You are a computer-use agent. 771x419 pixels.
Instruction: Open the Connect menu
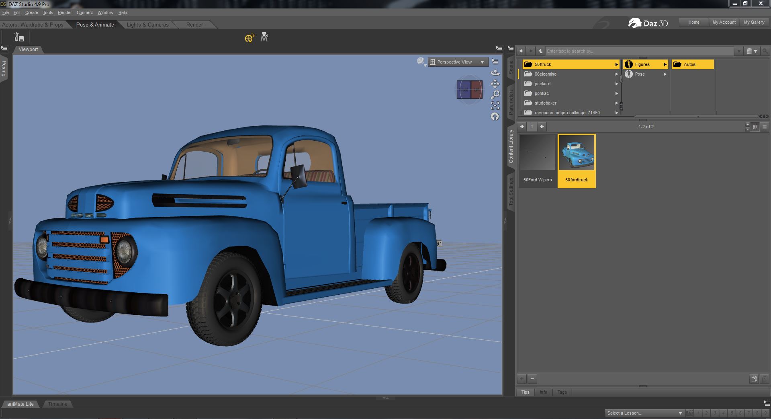click(85, 12)
